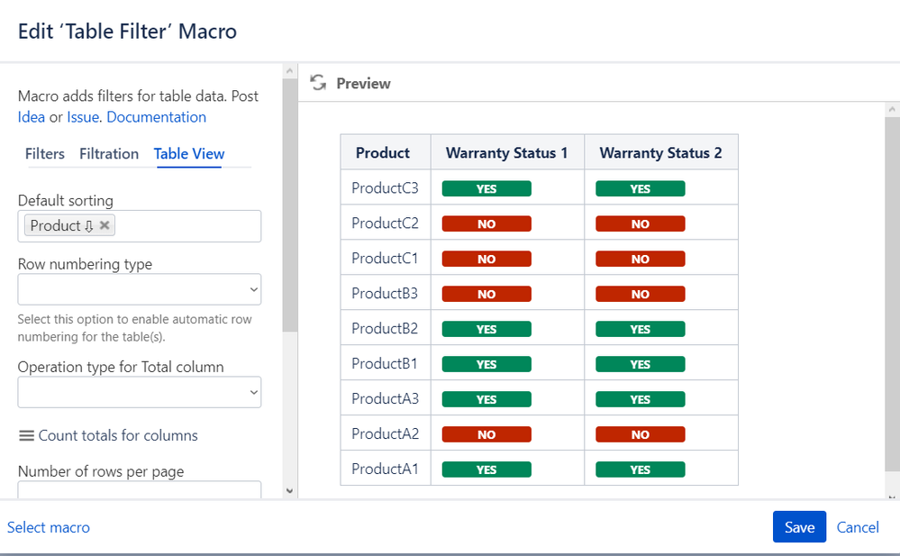The image size is (900, 556).
Task: Open Row numbering type dropdown
Action: [140, 289]
